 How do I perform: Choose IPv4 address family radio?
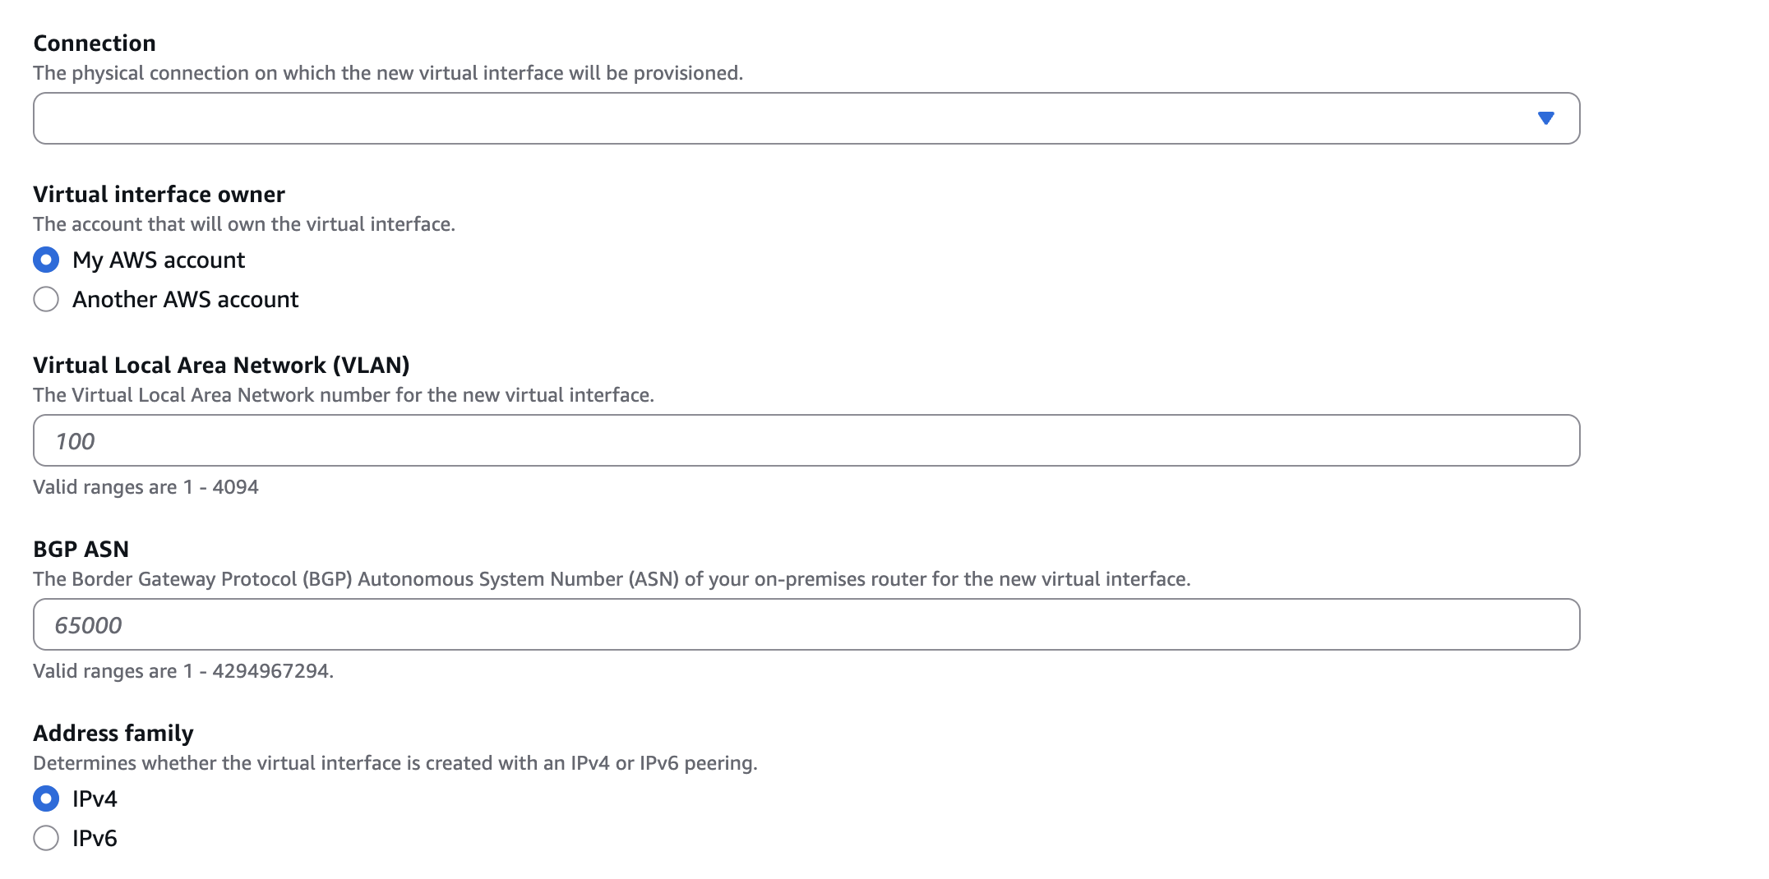click(46, 799)
